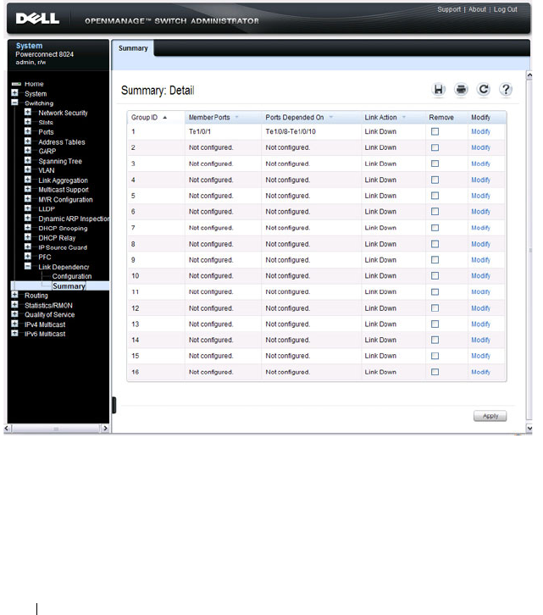Open DHCP Relay in the tree
Viewport: 543px width, 615px height.
[x=57, y=238]
